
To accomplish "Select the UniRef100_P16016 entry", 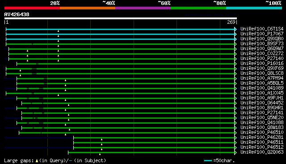I will (x=262, y=64).
